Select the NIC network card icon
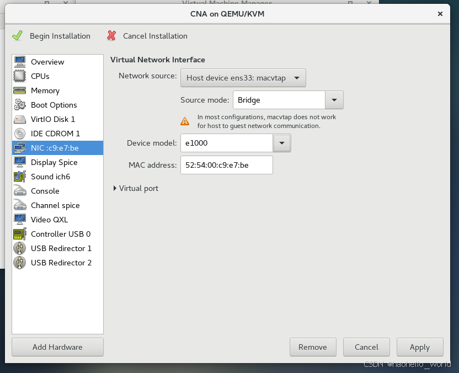The image size is (459, 373). tap(20, 148)
